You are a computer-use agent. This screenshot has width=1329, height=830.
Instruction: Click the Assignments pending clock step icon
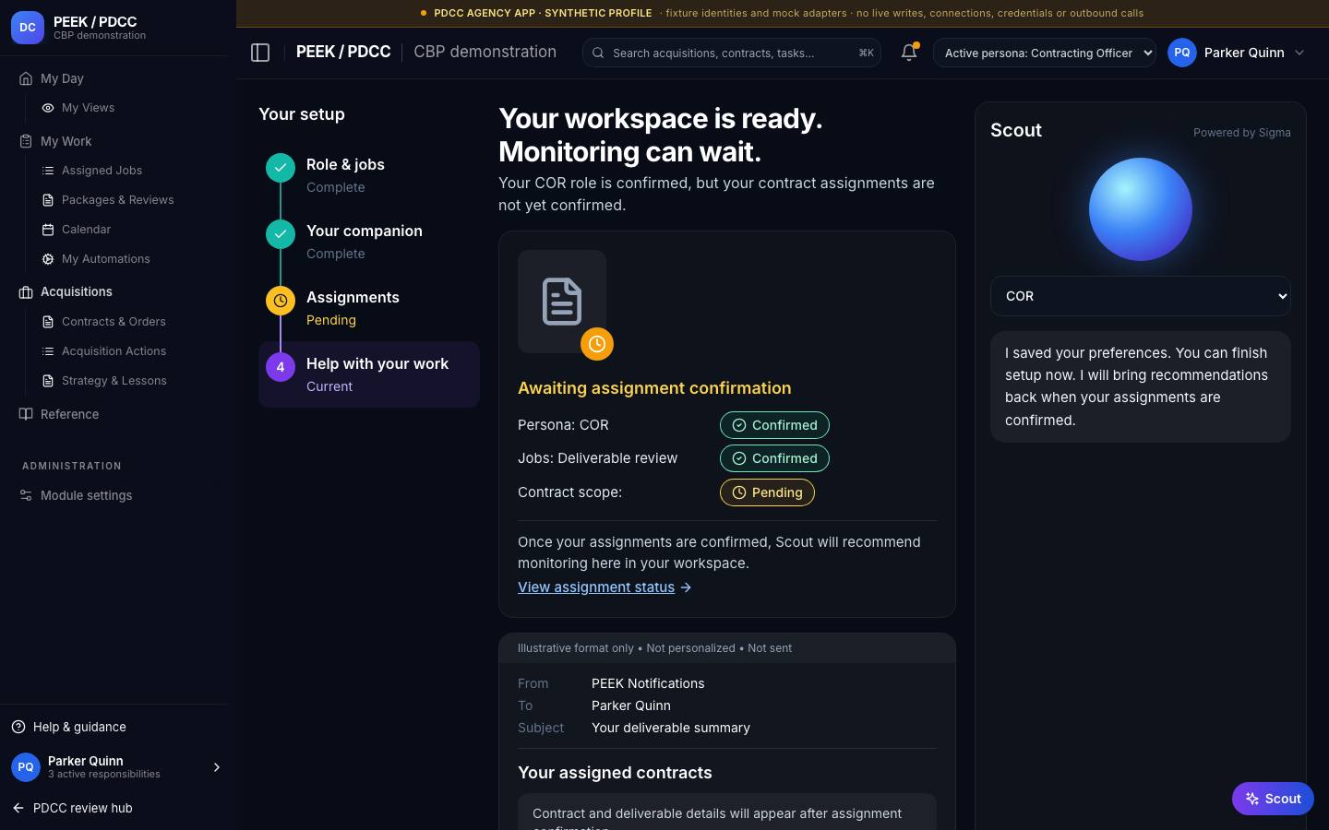(281, 301)
